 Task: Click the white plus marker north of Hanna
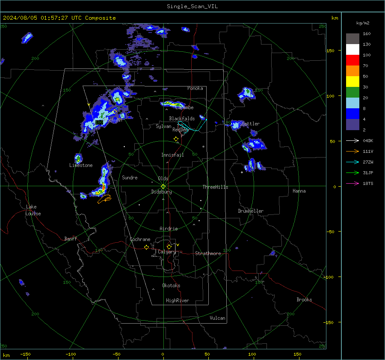[242, 172]
